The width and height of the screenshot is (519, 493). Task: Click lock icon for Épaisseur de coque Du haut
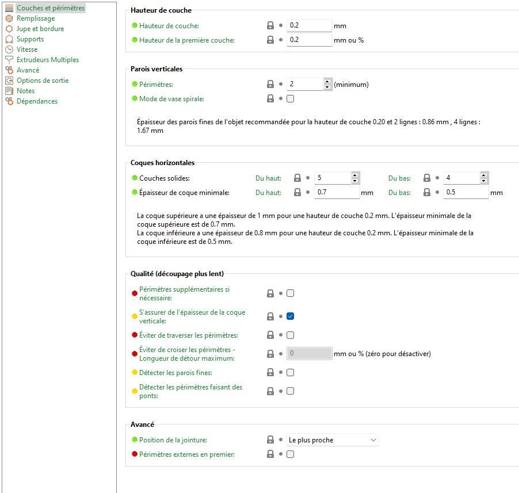pos(297,192)
